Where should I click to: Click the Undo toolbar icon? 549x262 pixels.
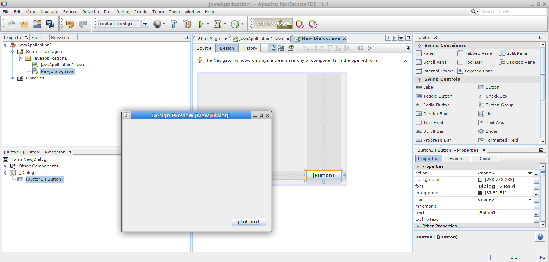70,24
